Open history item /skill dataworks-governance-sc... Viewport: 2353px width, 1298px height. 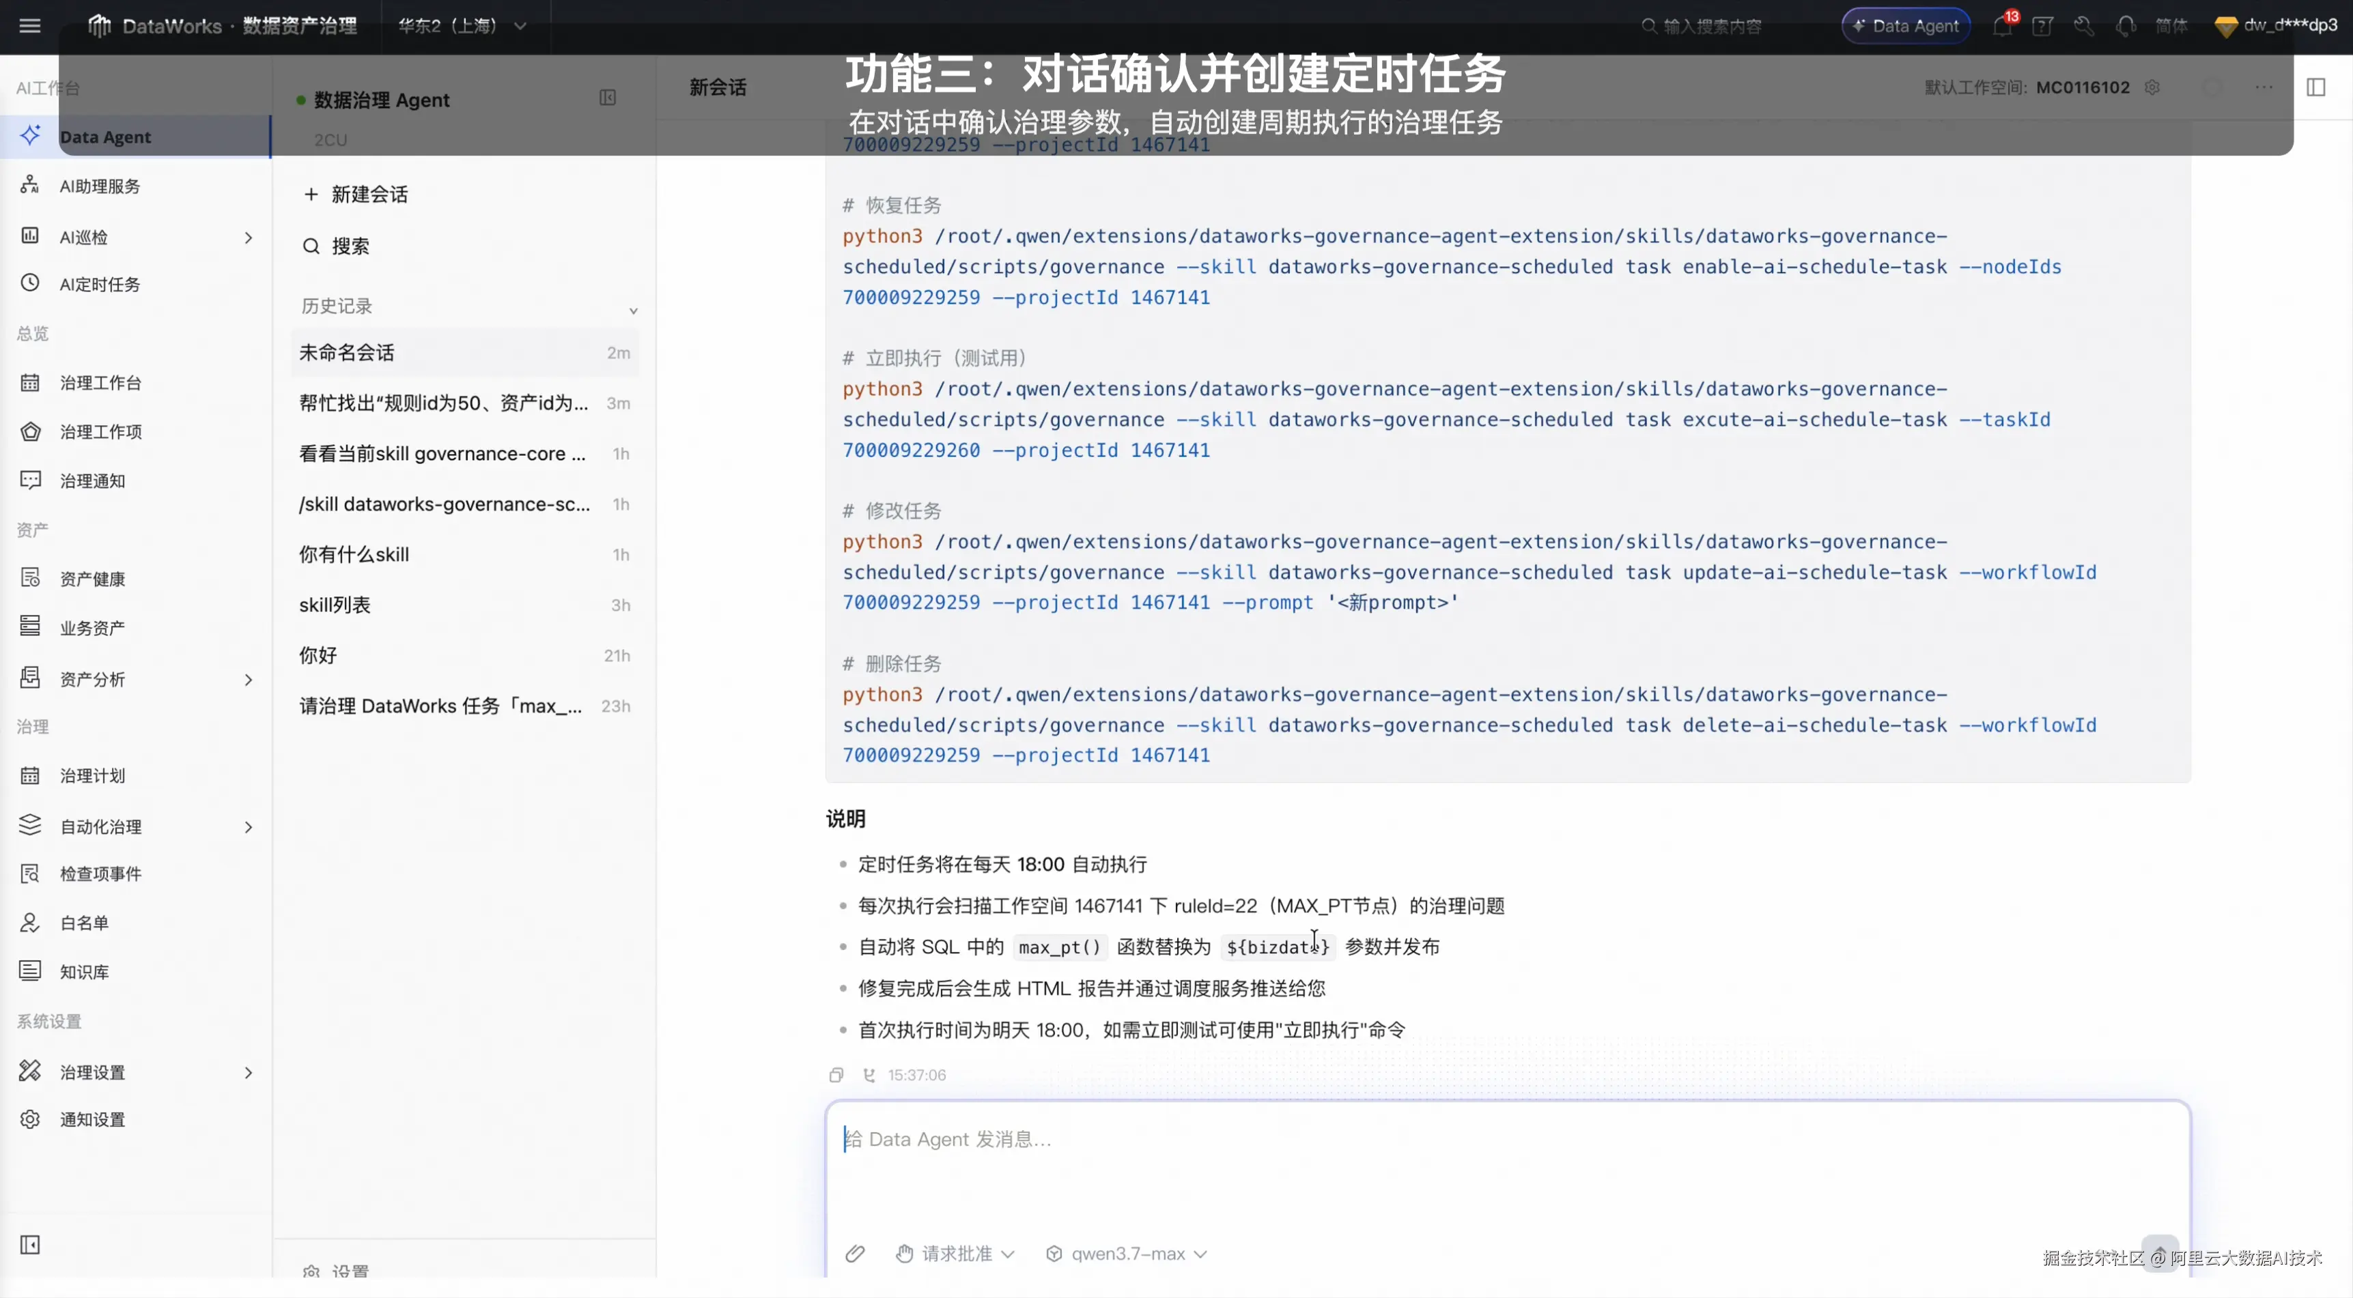465,504
